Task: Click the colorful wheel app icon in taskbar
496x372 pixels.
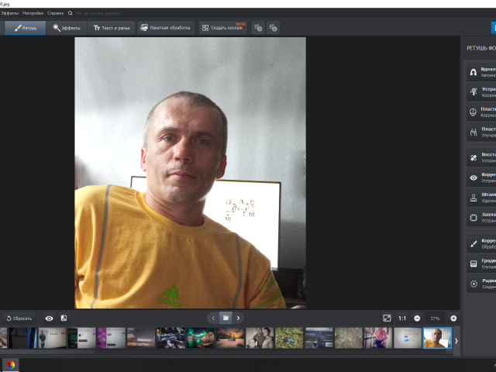Action: tap(10, 365)
